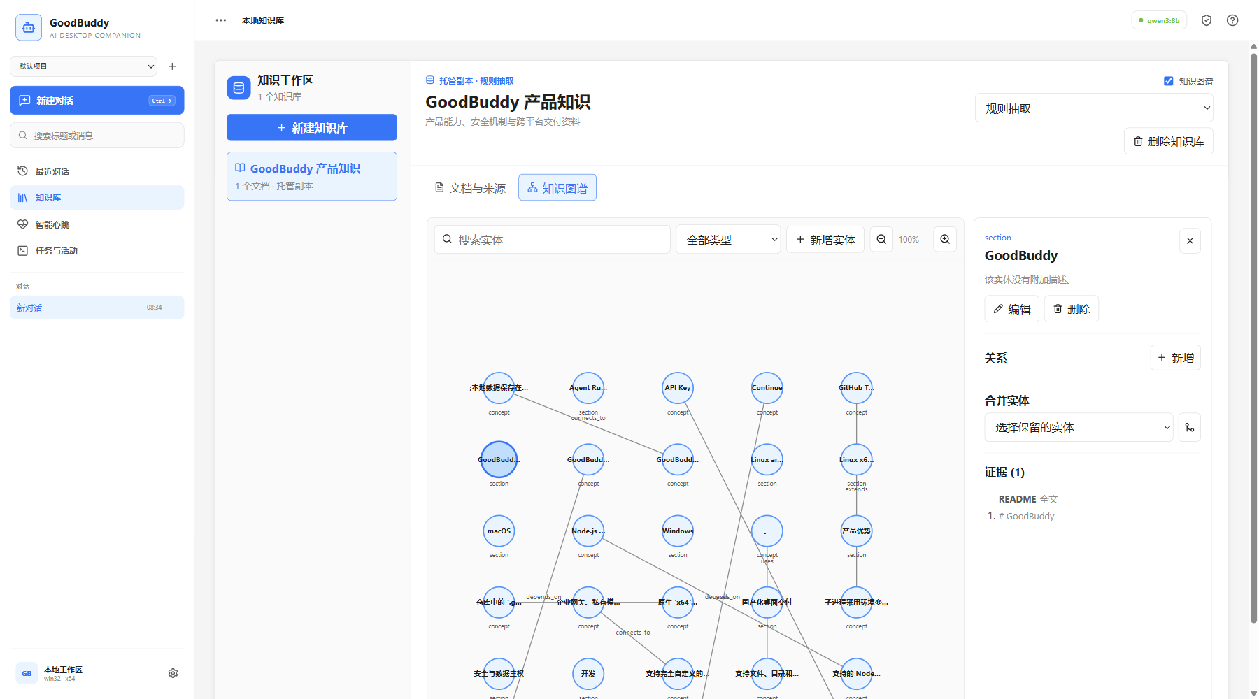Select the GoodBuddy 产品知识 knowledge base card
The width and height of the screenshot is (1259, 699).
(312, 176)
